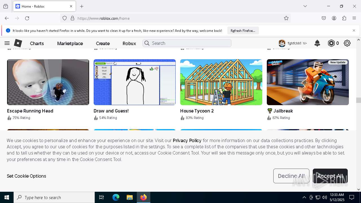Screen dimensions: 361x203
Task: Open the fghfchh1 profile name
Action: coord(294,43)
